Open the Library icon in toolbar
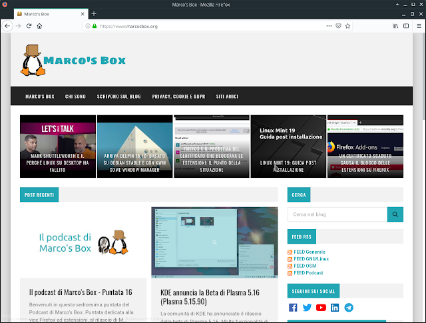The image size is (426, 323). click(395, 26)
